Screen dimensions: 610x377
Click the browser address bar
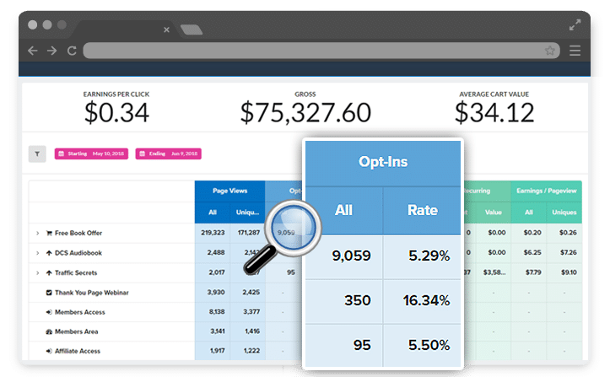tap(312, 51)
